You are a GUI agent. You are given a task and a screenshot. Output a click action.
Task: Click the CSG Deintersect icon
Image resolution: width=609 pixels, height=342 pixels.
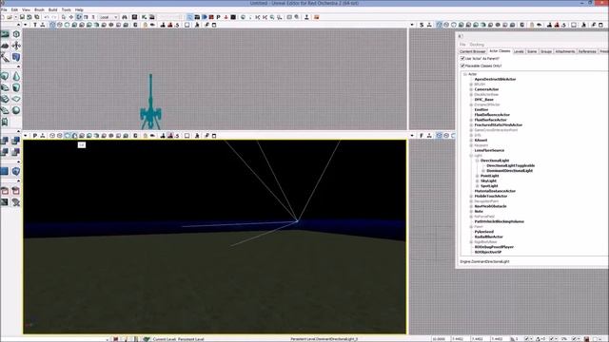(x=16, y=152)
